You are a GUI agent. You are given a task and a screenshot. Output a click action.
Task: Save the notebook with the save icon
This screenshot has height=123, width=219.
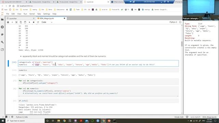tap(8, 22)
